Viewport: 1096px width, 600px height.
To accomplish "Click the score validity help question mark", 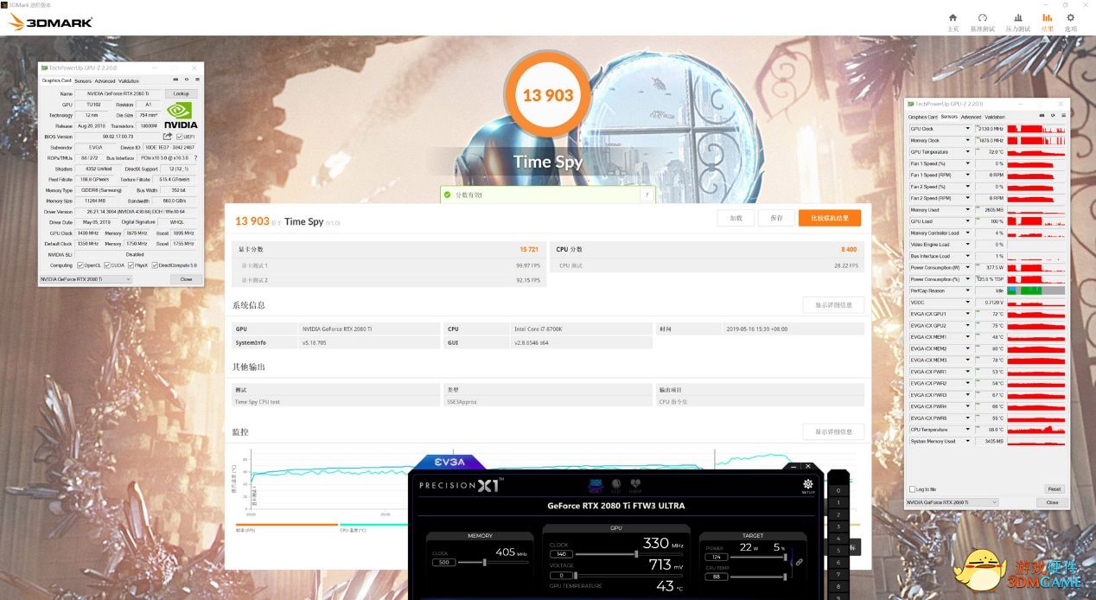I will (646, 195).
